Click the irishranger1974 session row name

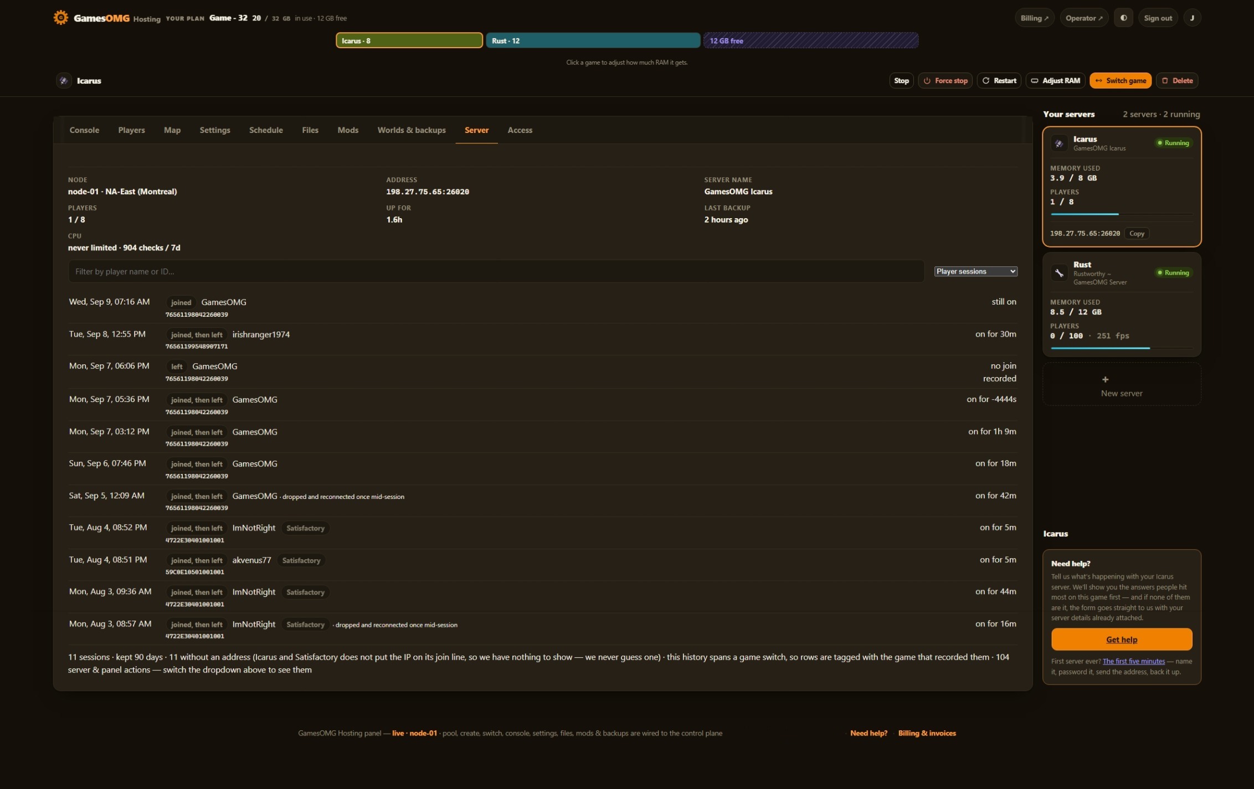(x=261, y=334)
